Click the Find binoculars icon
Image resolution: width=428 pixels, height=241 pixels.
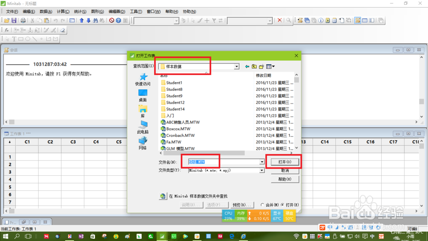(x=95, y=21)
